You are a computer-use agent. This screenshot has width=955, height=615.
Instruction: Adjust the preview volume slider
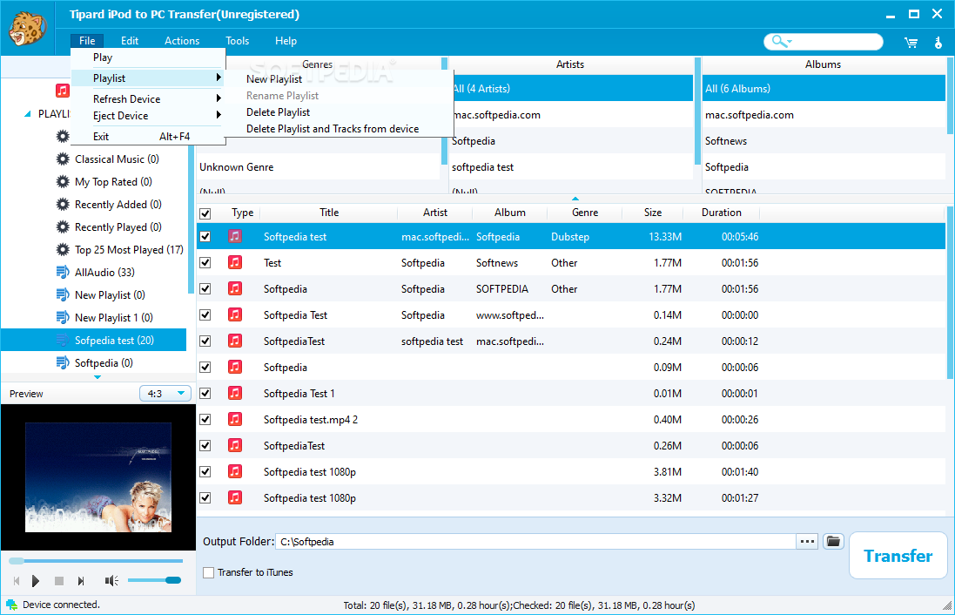tap(155, 580)
